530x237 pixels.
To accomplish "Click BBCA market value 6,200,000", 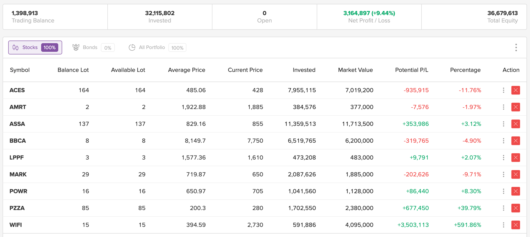I will tap(359, 141).
